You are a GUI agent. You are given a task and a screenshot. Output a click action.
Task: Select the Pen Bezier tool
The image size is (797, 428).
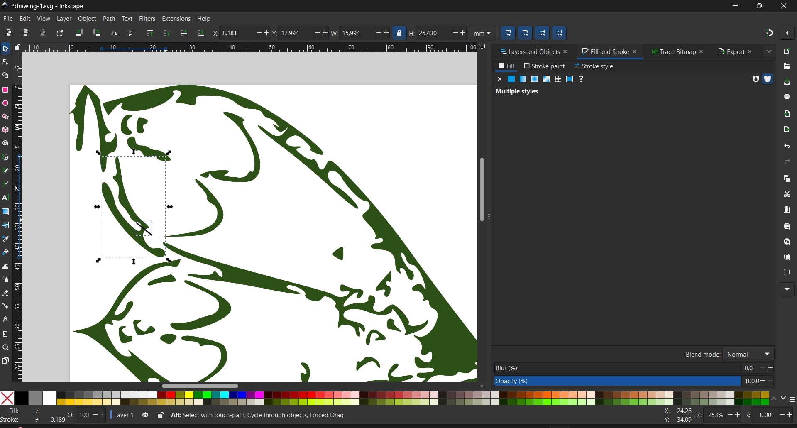pos(5,158)
